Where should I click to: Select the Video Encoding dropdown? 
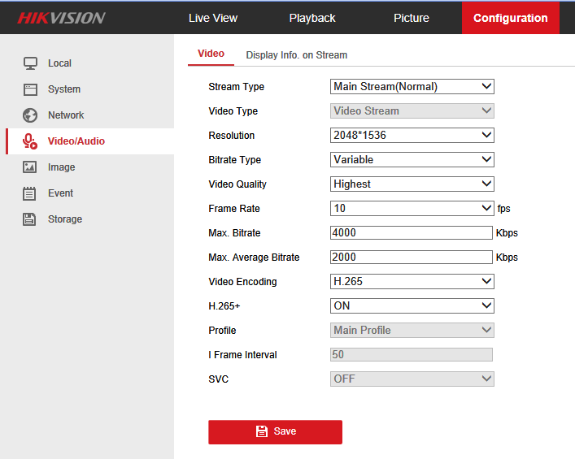point(412,282)
